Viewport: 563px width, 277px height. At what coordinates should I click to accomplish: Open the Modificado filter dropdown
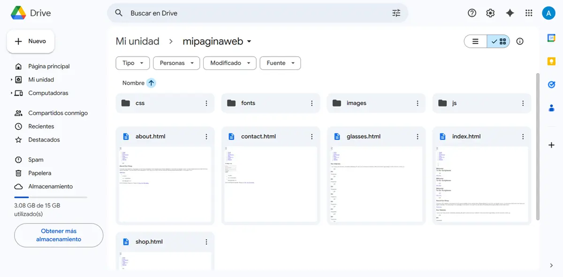point(230,63)
